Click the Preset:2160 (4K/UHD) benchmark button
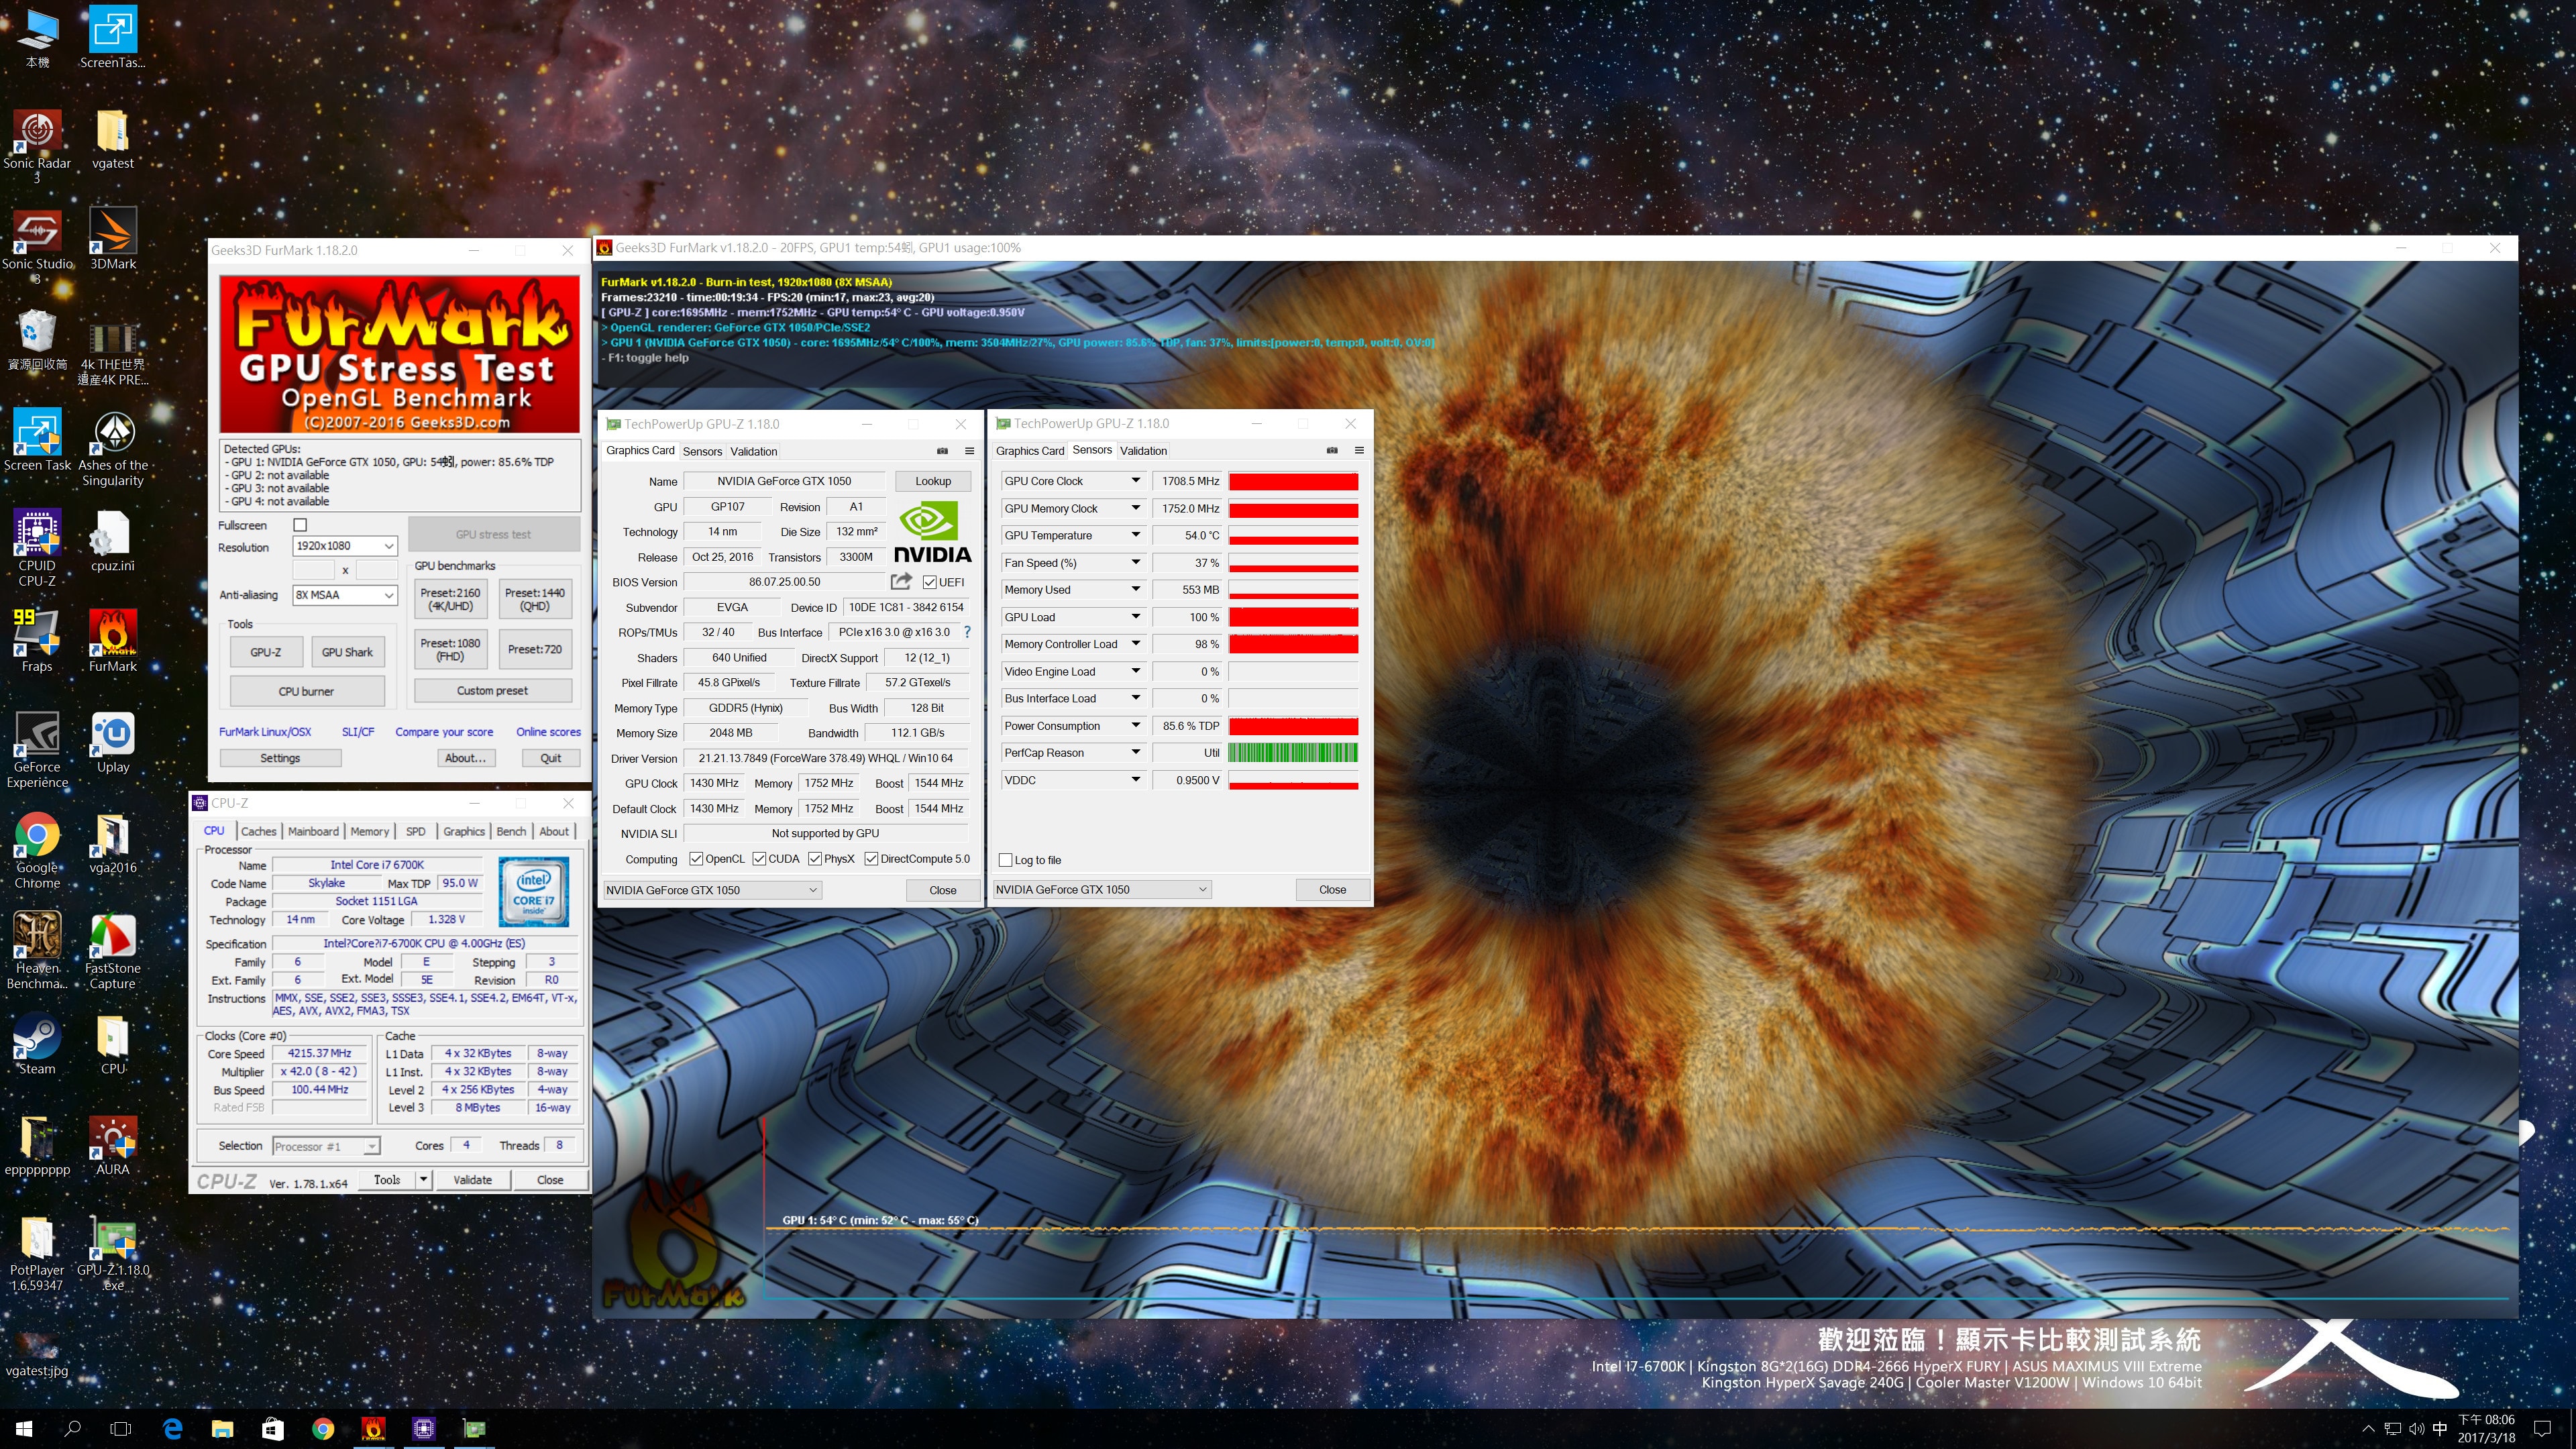2576x1449 pixels. tap(450, 599)
